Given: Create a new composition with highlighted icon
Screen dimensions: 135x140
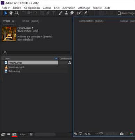Looking at the screenshot, I should pos(15,134).
